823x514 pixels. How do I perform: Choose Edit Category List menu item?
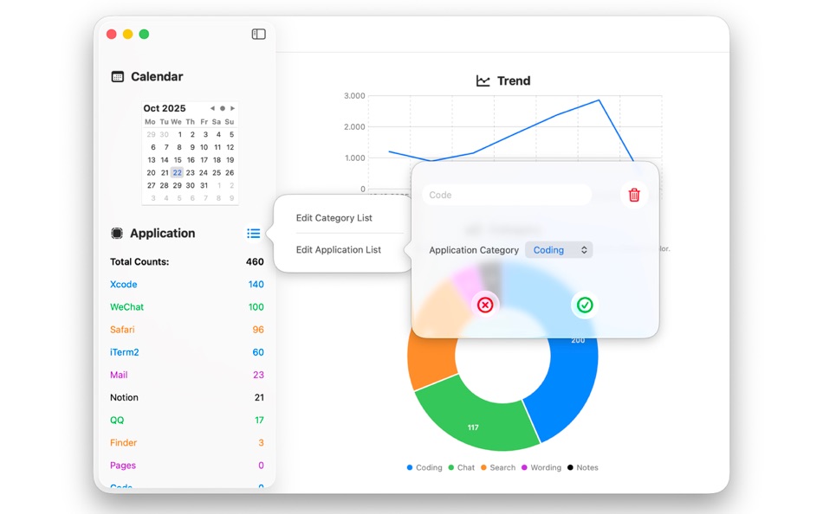click(x=334, y=218)
